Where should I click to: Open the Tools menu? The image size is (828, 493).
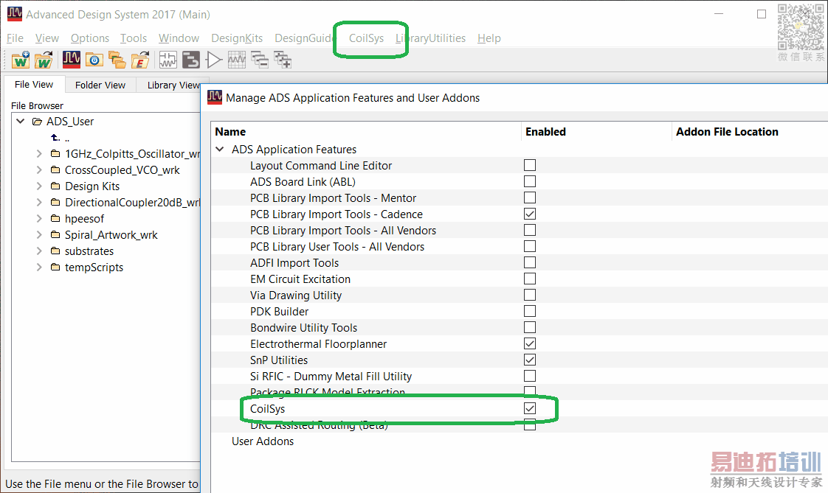coord(134,38)
